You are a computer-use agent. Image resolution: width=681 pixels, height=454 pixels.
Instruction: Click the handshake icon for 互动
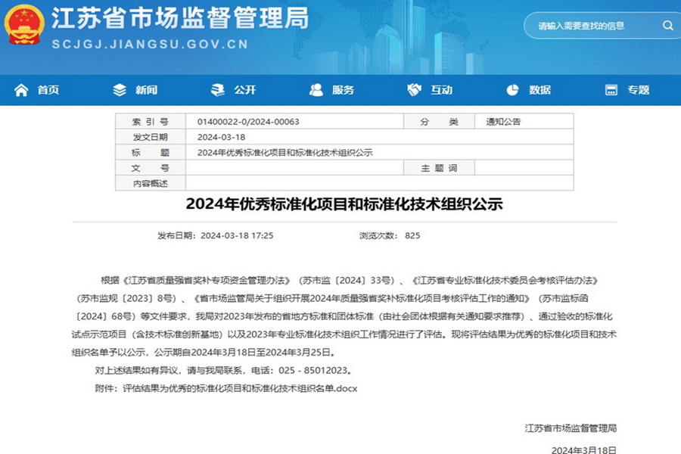[x=414, y=90]
